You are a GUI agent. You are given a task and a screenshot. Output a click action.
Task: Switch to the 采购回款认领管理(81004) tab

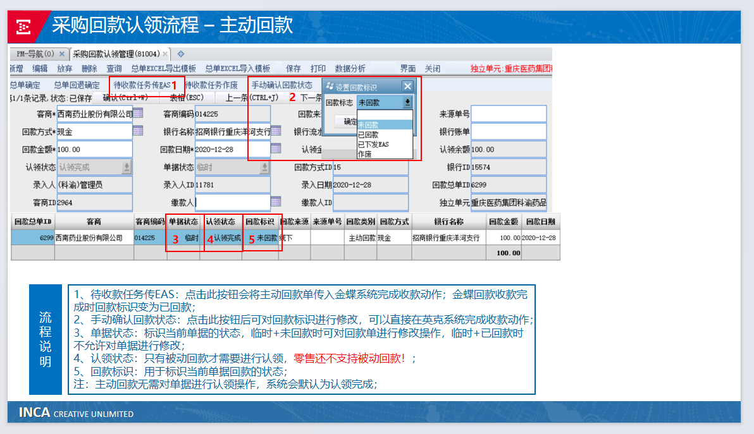tap(116, 54)
